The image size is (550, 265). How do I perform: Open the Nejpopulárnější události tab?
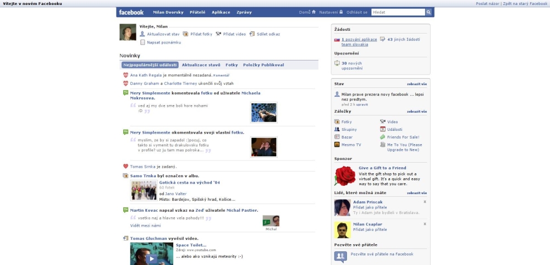(x=150, y=65)
